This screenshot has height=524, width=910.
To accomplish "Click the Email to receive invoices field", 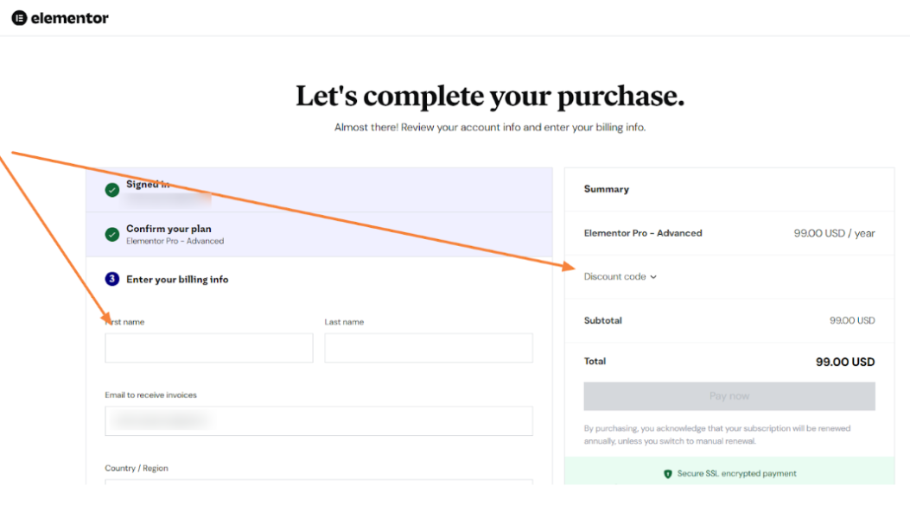I will click(x=319, y=420).
